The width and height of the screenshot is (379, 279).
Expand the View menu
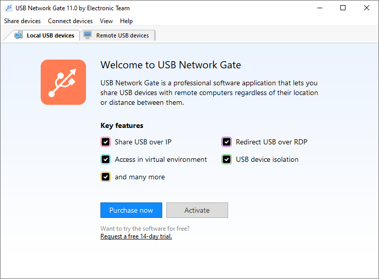pyautogui.click(x=107, y=21)
